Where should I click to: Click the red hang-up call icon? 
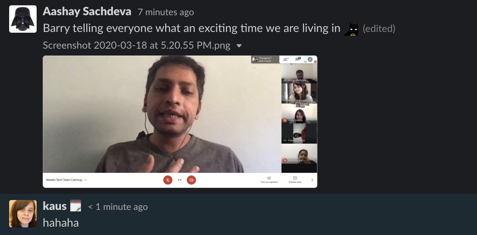pyautogui.click(x=179, y=180)
